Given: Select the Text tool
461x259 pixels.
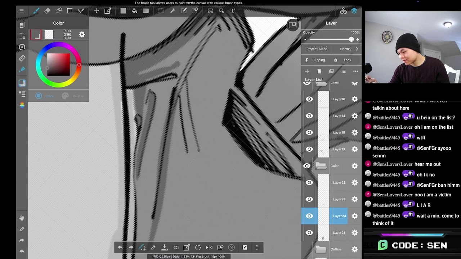Looking at the screenshot, I should (x=233, y=11).
